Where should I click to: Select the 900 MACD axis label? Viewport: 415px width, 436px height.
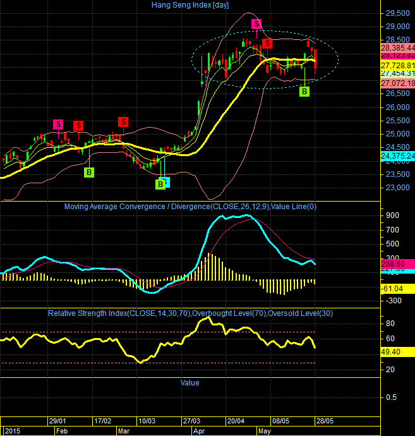[x=392, y=215]
